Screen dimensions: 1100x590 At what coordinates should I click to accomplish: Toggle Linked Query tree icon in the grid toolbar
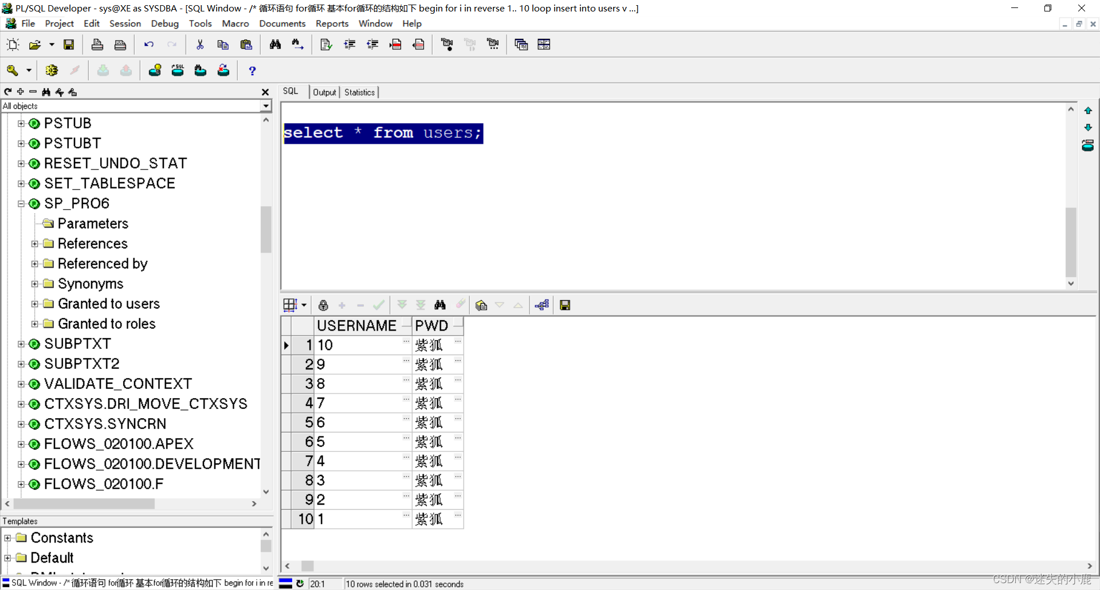tap(542, 305)
